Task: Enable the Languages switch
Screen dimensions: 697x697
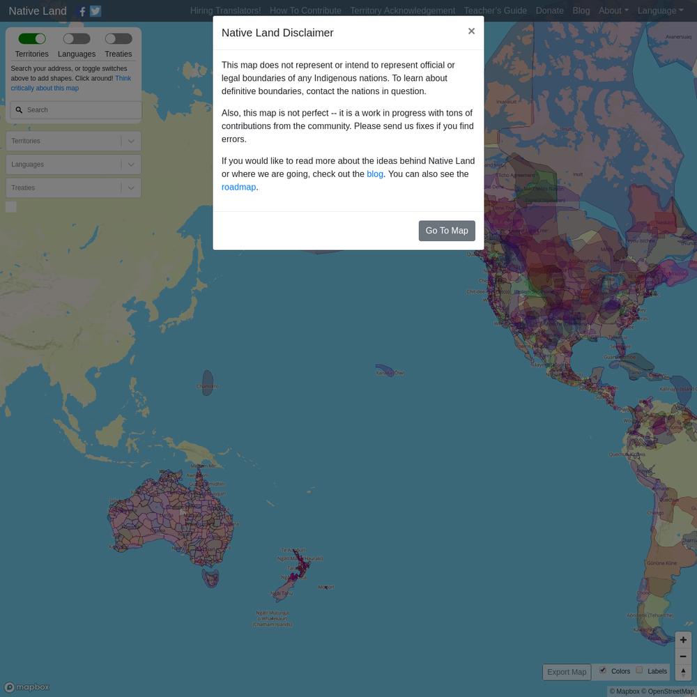Action: click(77, 38)
